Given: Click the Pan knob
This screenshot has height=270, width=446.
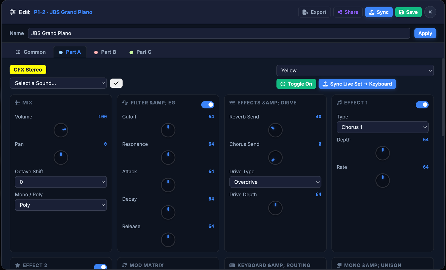Looking at the screenshot, I should 61,157.
